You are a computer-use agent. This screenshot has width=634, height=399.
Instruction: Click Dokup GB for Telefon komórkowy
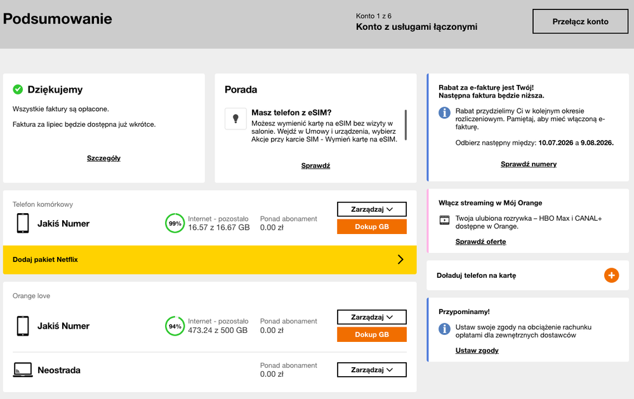(372, 227)
